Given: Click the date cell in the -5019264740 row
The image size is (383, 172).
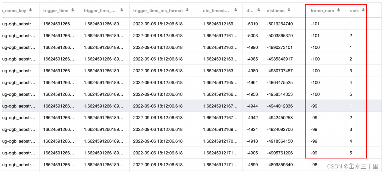Looking at the screenshot, I should pos(158,24).
